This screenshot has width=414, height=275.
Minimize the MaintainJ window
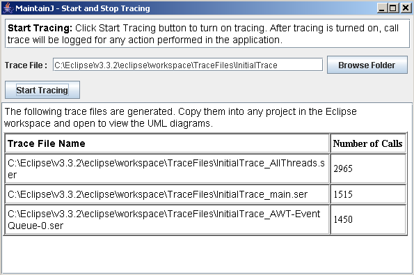click(382, 8)
